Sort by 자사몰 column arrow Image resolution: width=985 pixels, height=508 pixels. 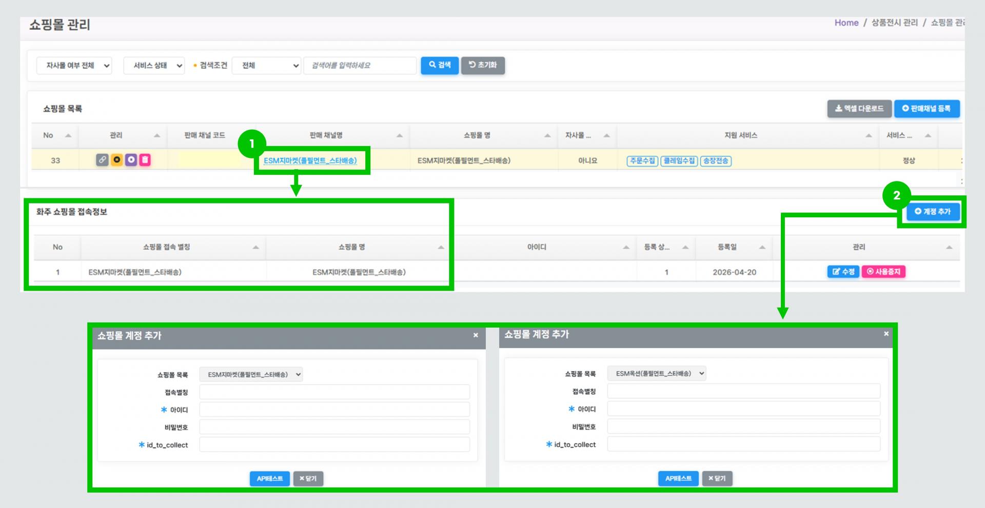tap(606, 135)
